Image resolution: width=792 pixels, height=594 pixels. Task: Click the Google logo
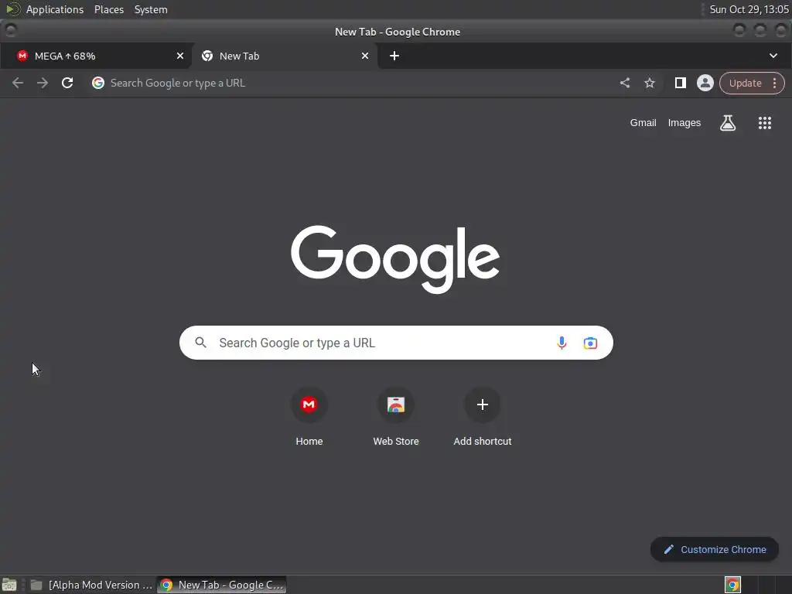click(x=395, y=259)
